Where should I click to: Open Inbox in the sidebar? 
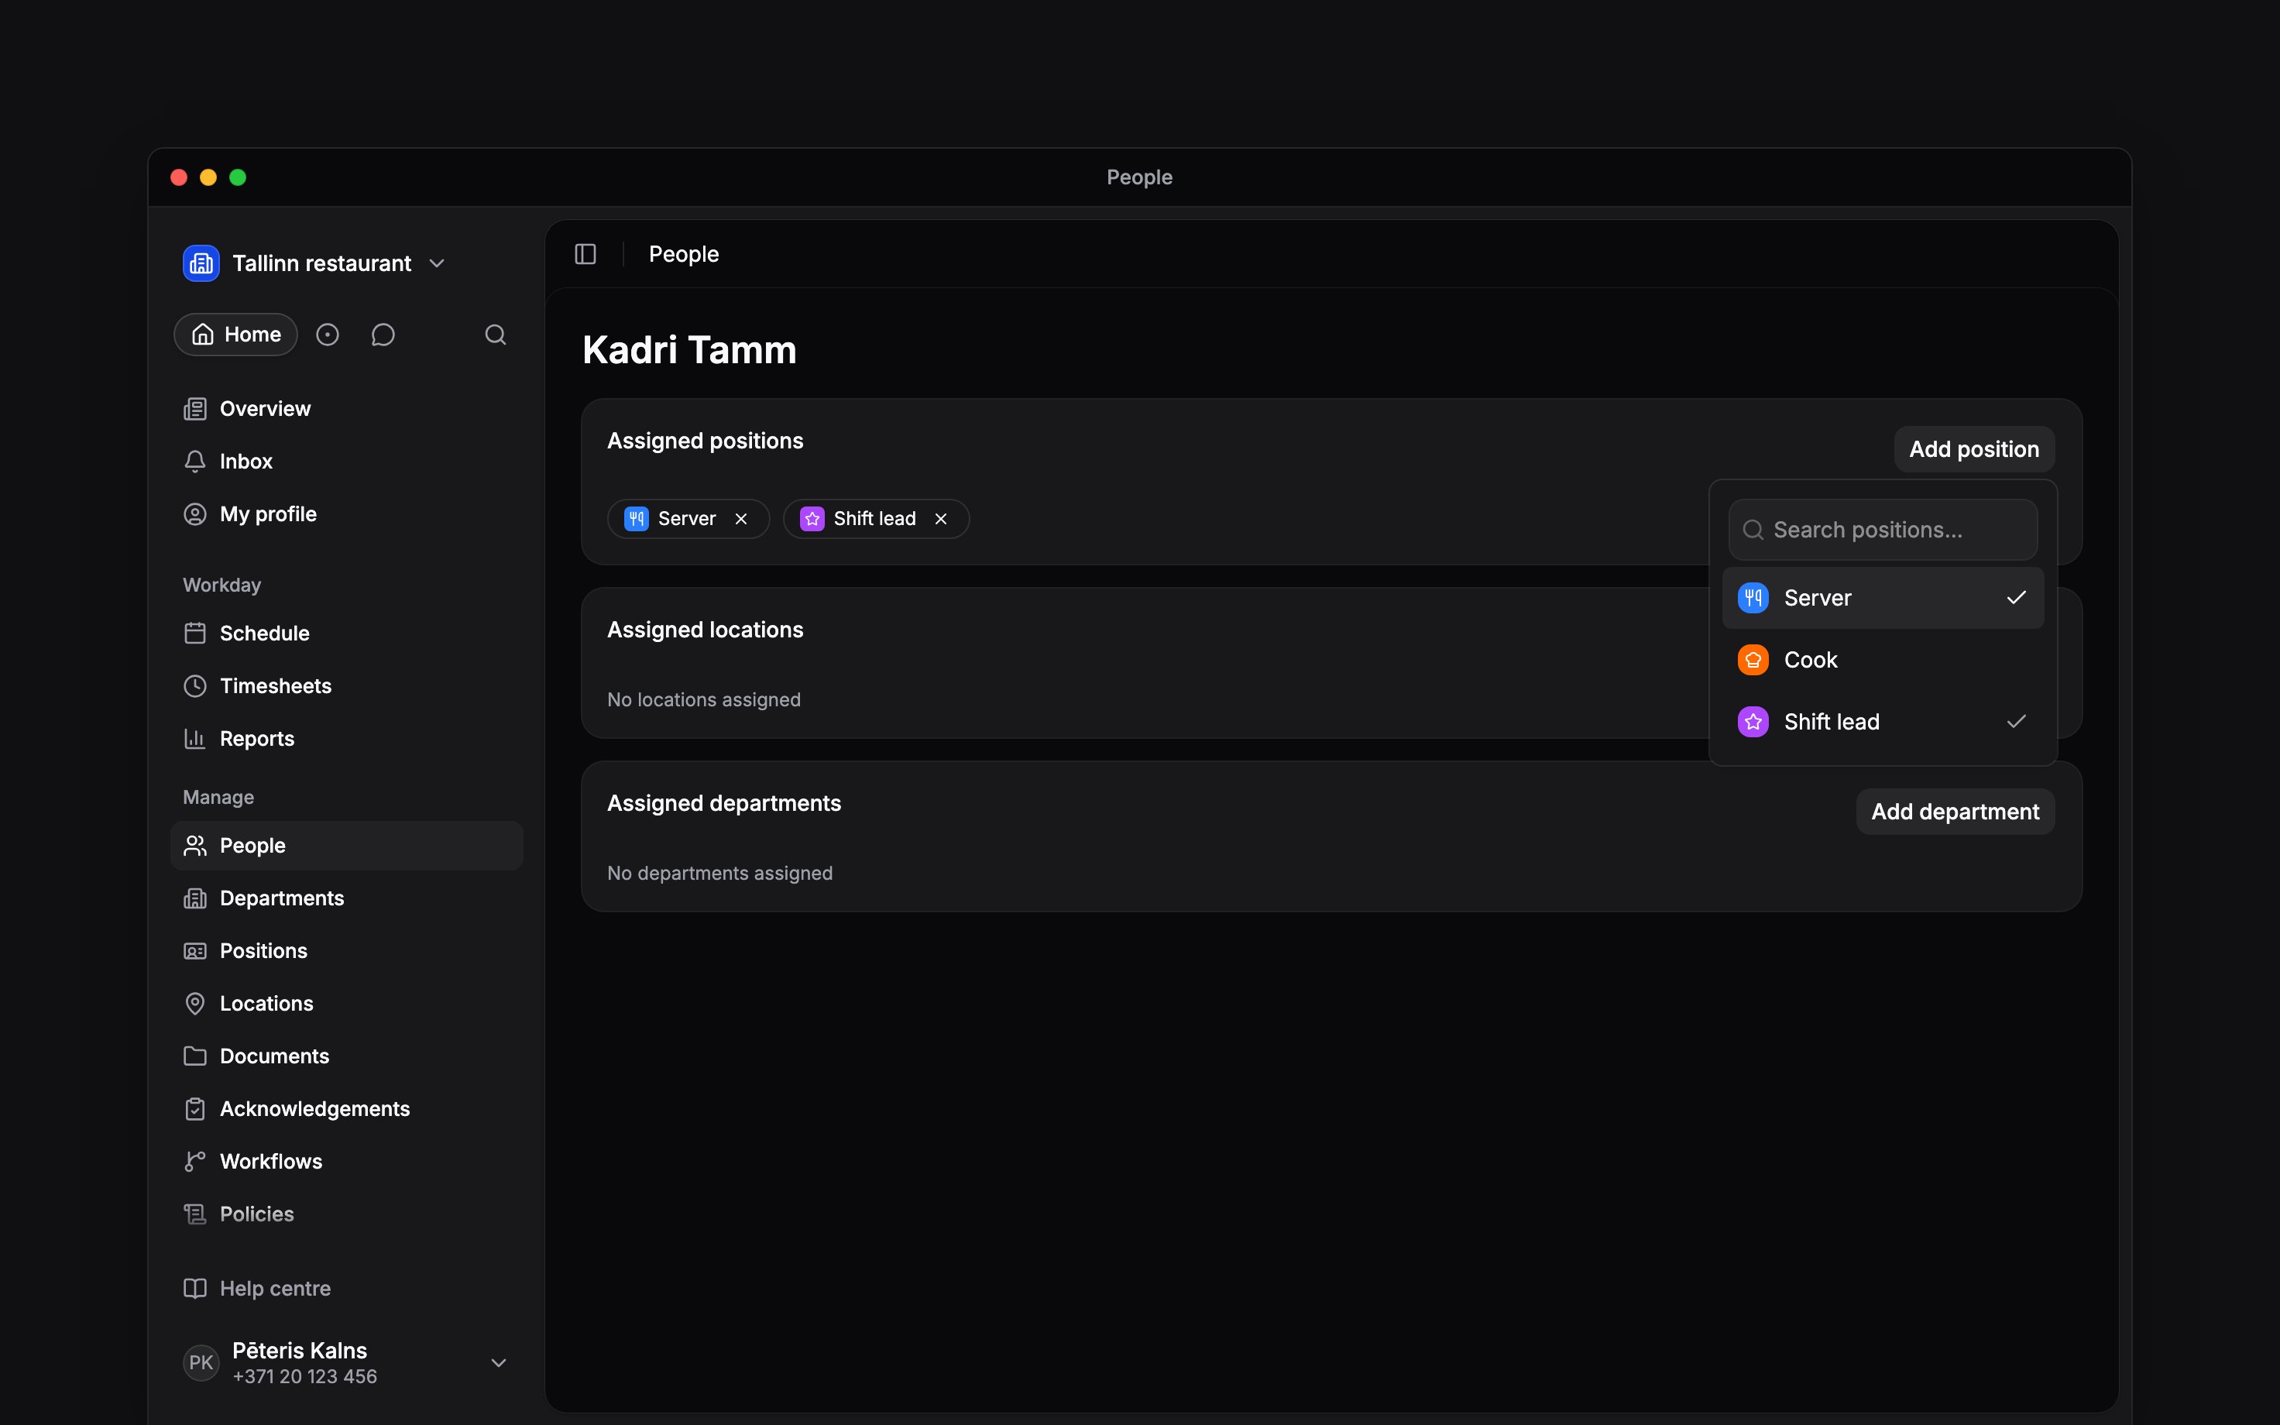[x=345, y=462]
